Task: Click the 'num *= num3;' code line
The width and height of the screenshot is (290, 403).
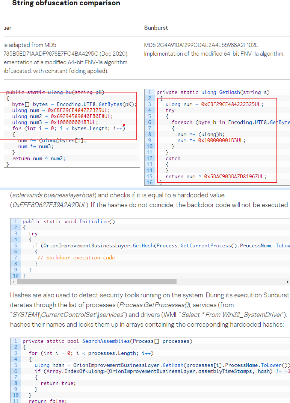Action: [x=36, y=147]
